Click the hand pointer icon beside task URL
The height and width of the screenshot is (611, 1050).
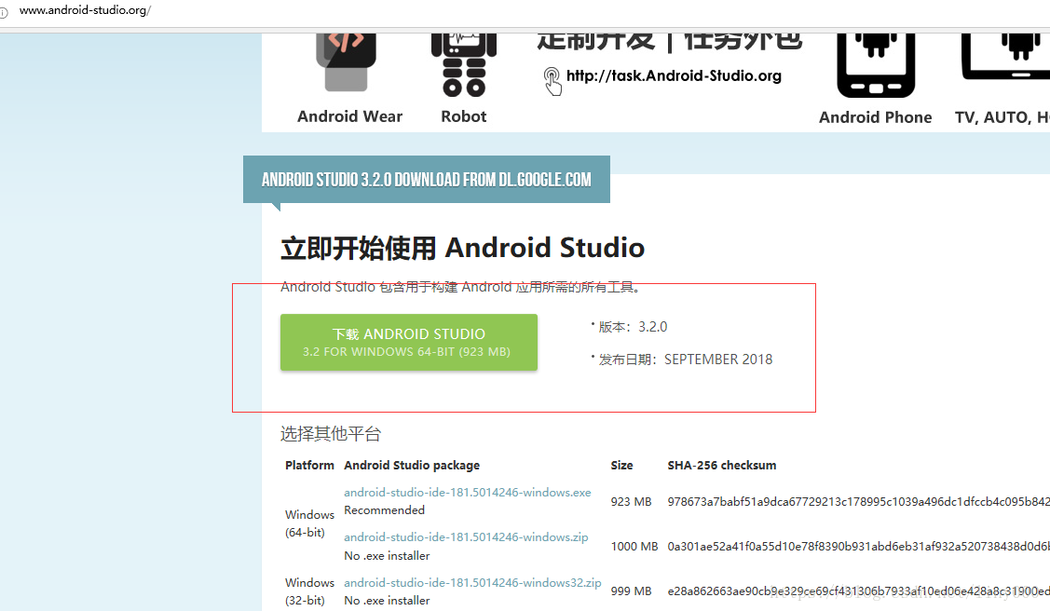tap(552, 81)
